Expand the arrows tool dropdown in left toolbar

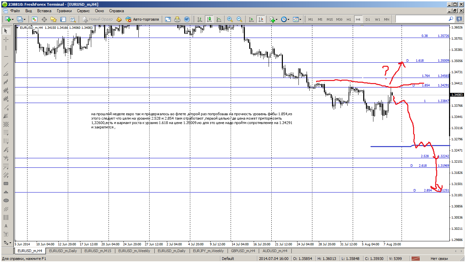(10, 243)
